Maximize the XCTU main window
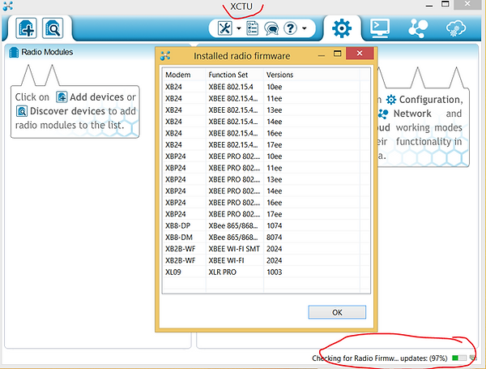Viewport: 486px width, 369px height. [x=445, y=4]
